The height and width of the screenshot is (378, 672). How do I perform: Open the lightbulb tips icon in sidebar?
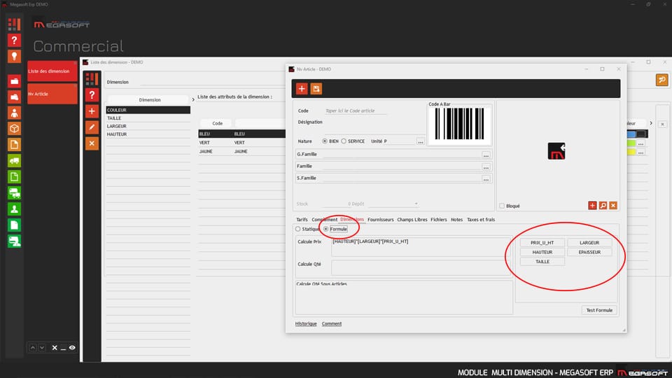(x=14, y=57)
